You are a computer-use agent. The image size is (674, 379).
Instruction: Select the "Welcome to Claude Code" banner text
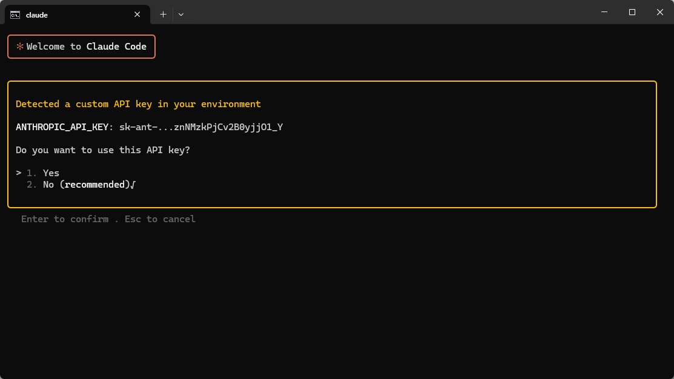click(x=87, y=47)
